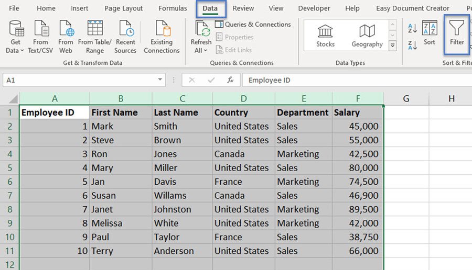
Task: Toggle the Filter funnel button
Action: [x=457, y=34]
